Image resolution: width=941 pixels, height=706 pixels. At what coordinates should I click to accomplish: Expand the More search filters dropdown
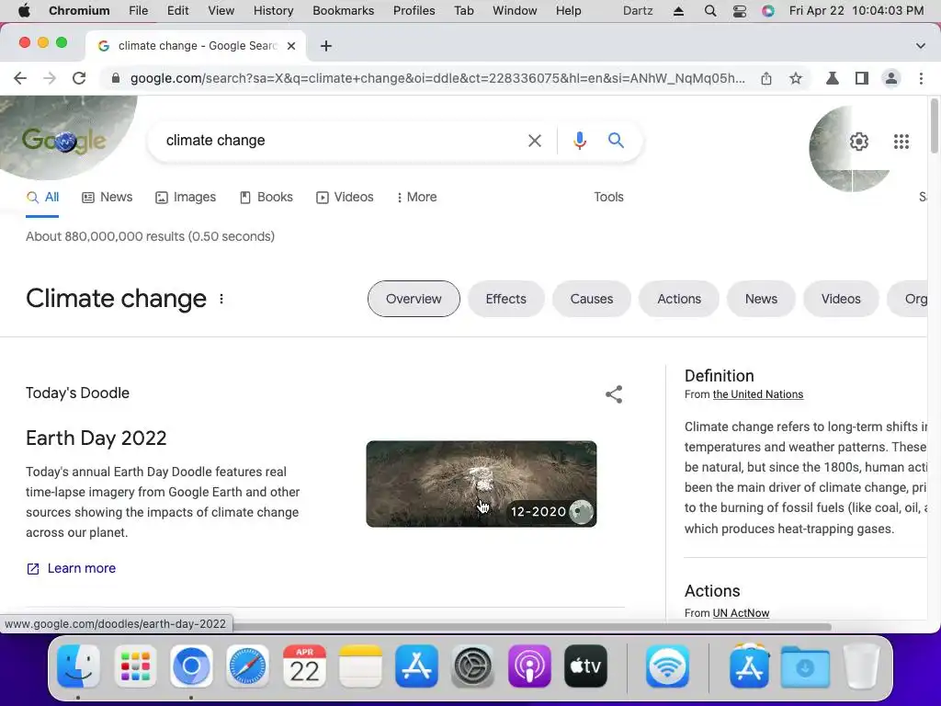(x=416, y=197)
